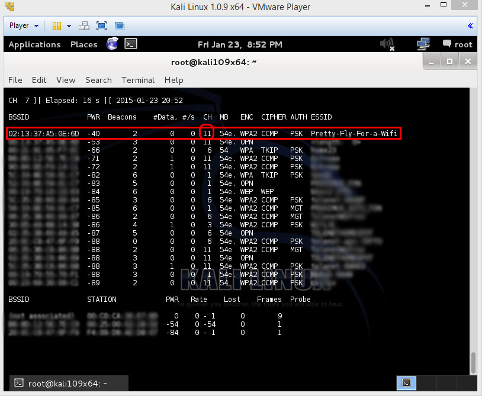
Task: Click the Send Ctrl+Alt+Del toolbar icon
Action: click(x=84, y=26)
